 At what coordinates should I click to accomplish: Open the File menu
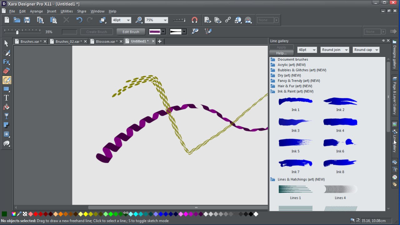coord(12,11)
